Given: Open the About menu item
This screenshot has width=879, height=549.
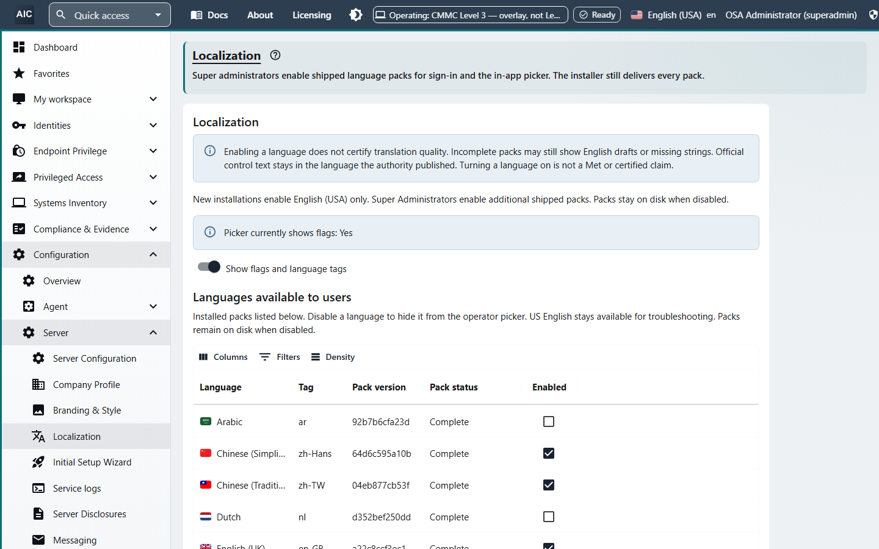Looking at the screenshot, I should pyautogui.click(x=260, y=15).
